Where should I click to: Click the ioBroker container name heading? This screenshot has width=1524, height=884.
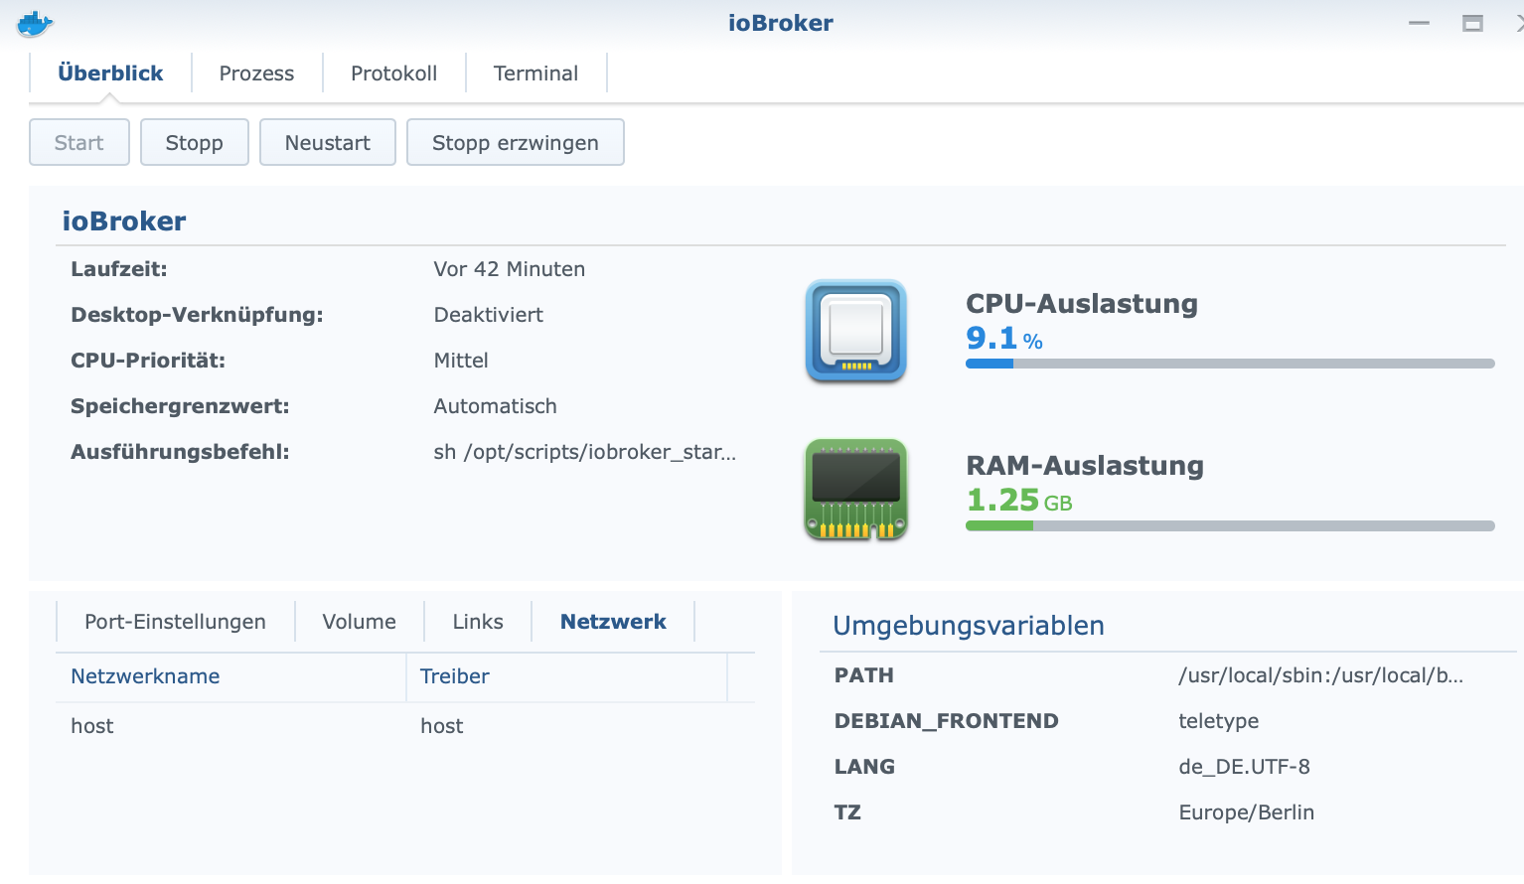coord(124,221)
